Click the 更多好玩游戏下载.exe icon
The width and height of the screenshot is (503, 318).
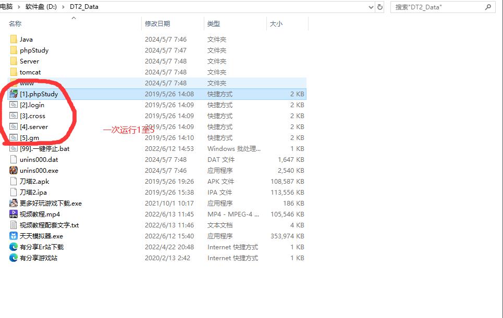[14, 203]
